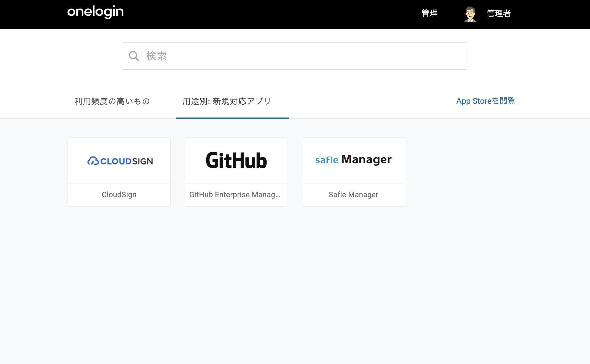Open the 管理者 user name menu
The width and height of the screenshot is (590, 364).
(x=499, y=13)
